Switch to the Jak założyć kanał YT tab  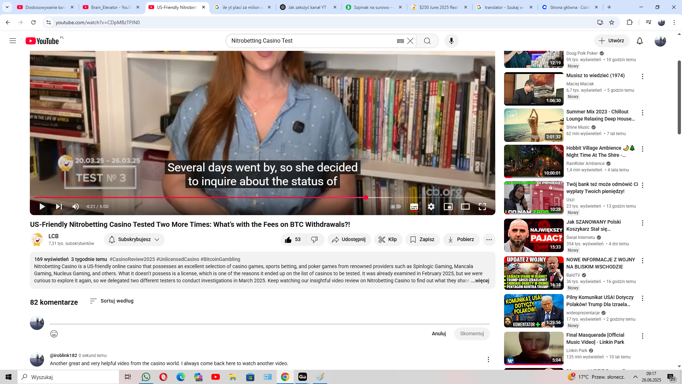click(308, 7)
